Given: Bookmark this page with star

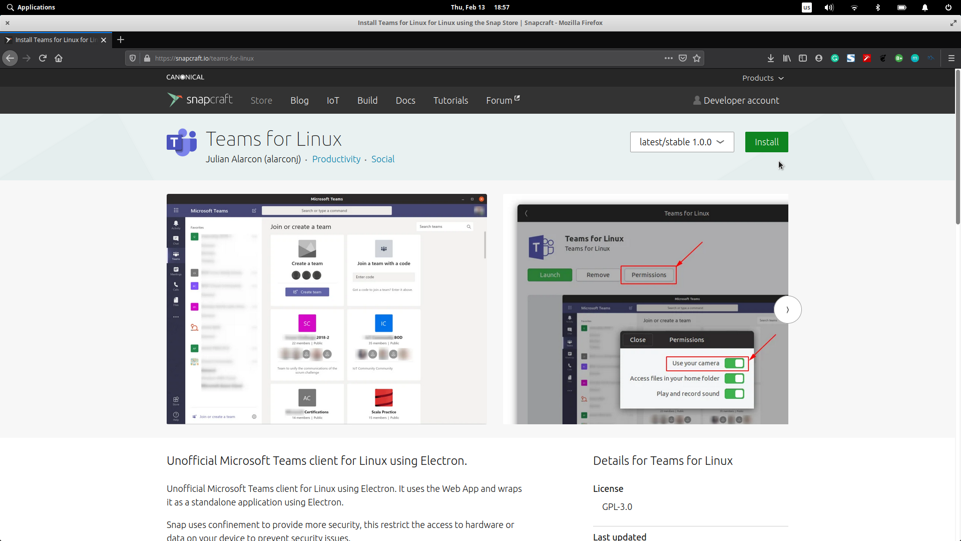Looking at the screenshot, I should click(697, 58).
